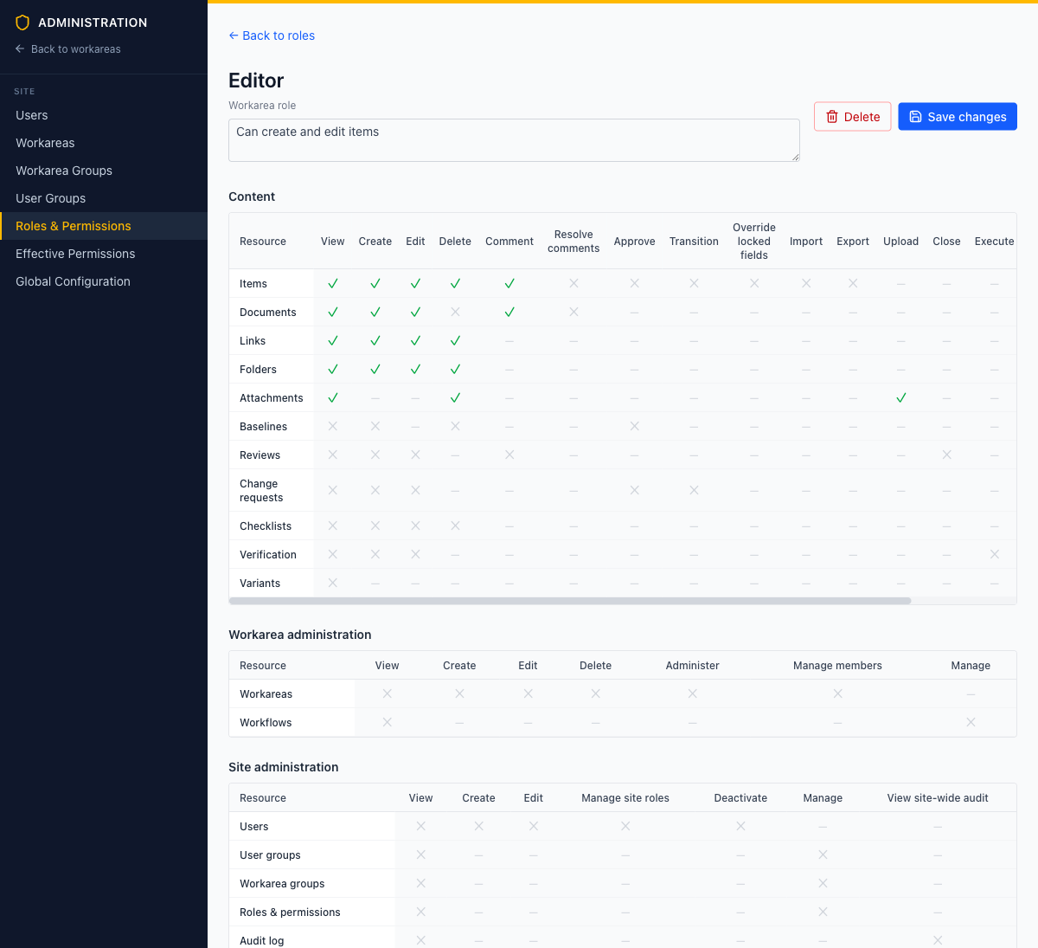Enable Verification Execute permission

point(995,554)
